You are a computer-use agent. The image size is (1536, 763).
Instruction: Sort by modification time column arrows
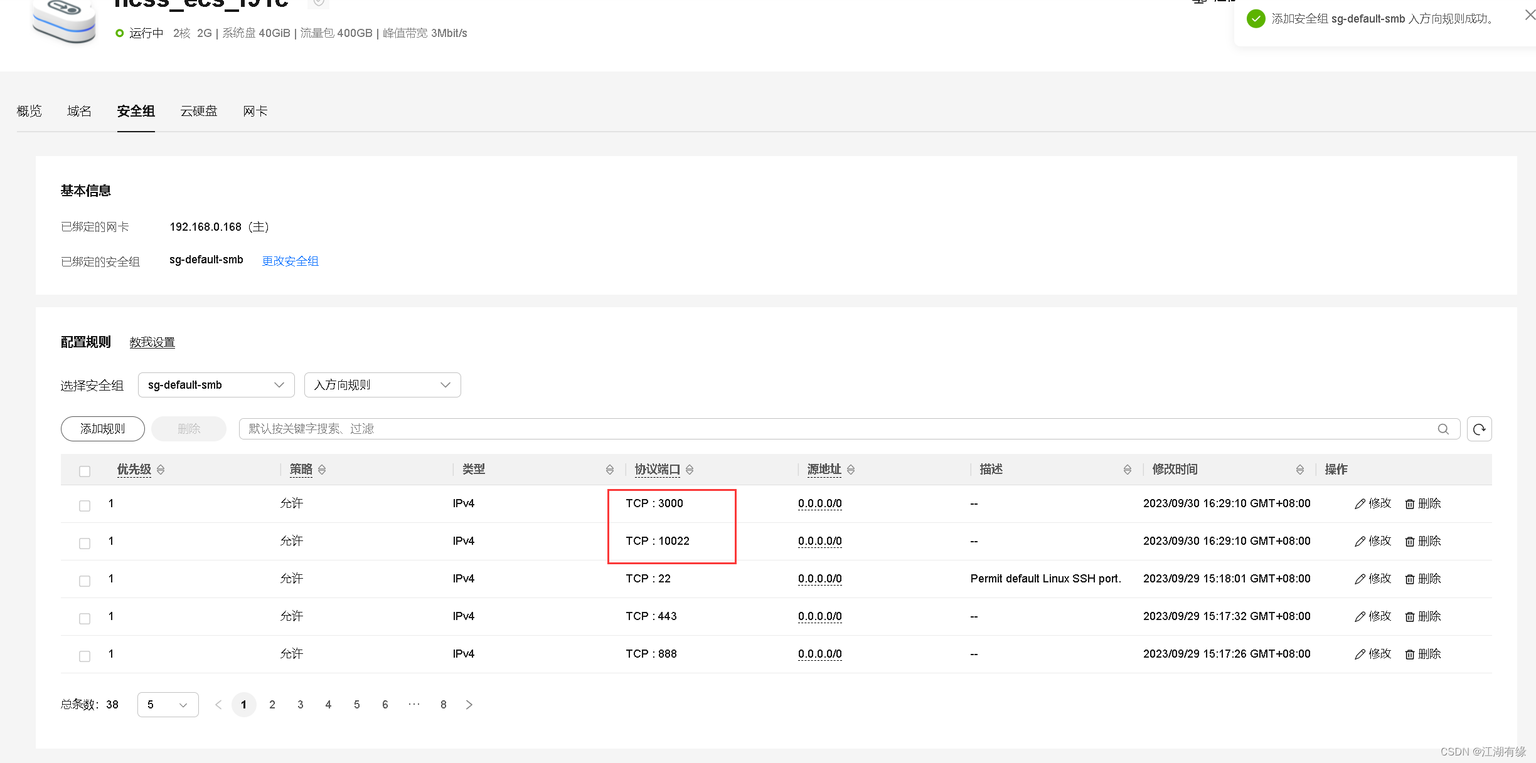tap(1299, 470)
